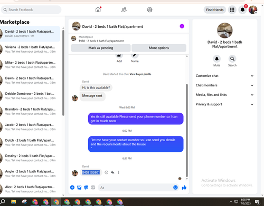
Task: Attach a photo using image icon
Action: tap(79, 188)
